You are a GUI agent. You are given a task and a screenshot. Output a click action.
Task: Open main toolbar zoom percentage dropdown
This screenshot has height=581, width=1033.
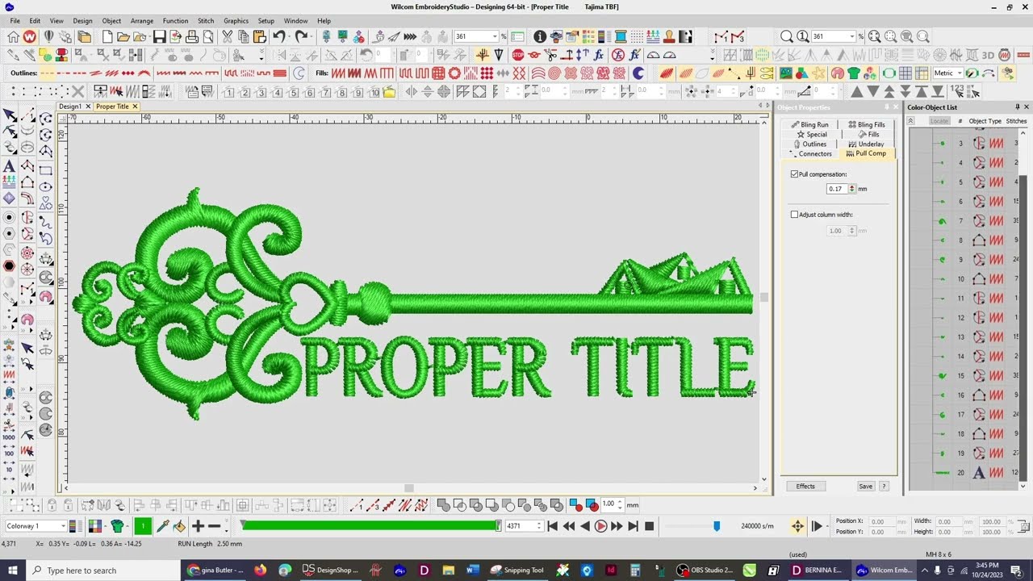tap(494, 36)
